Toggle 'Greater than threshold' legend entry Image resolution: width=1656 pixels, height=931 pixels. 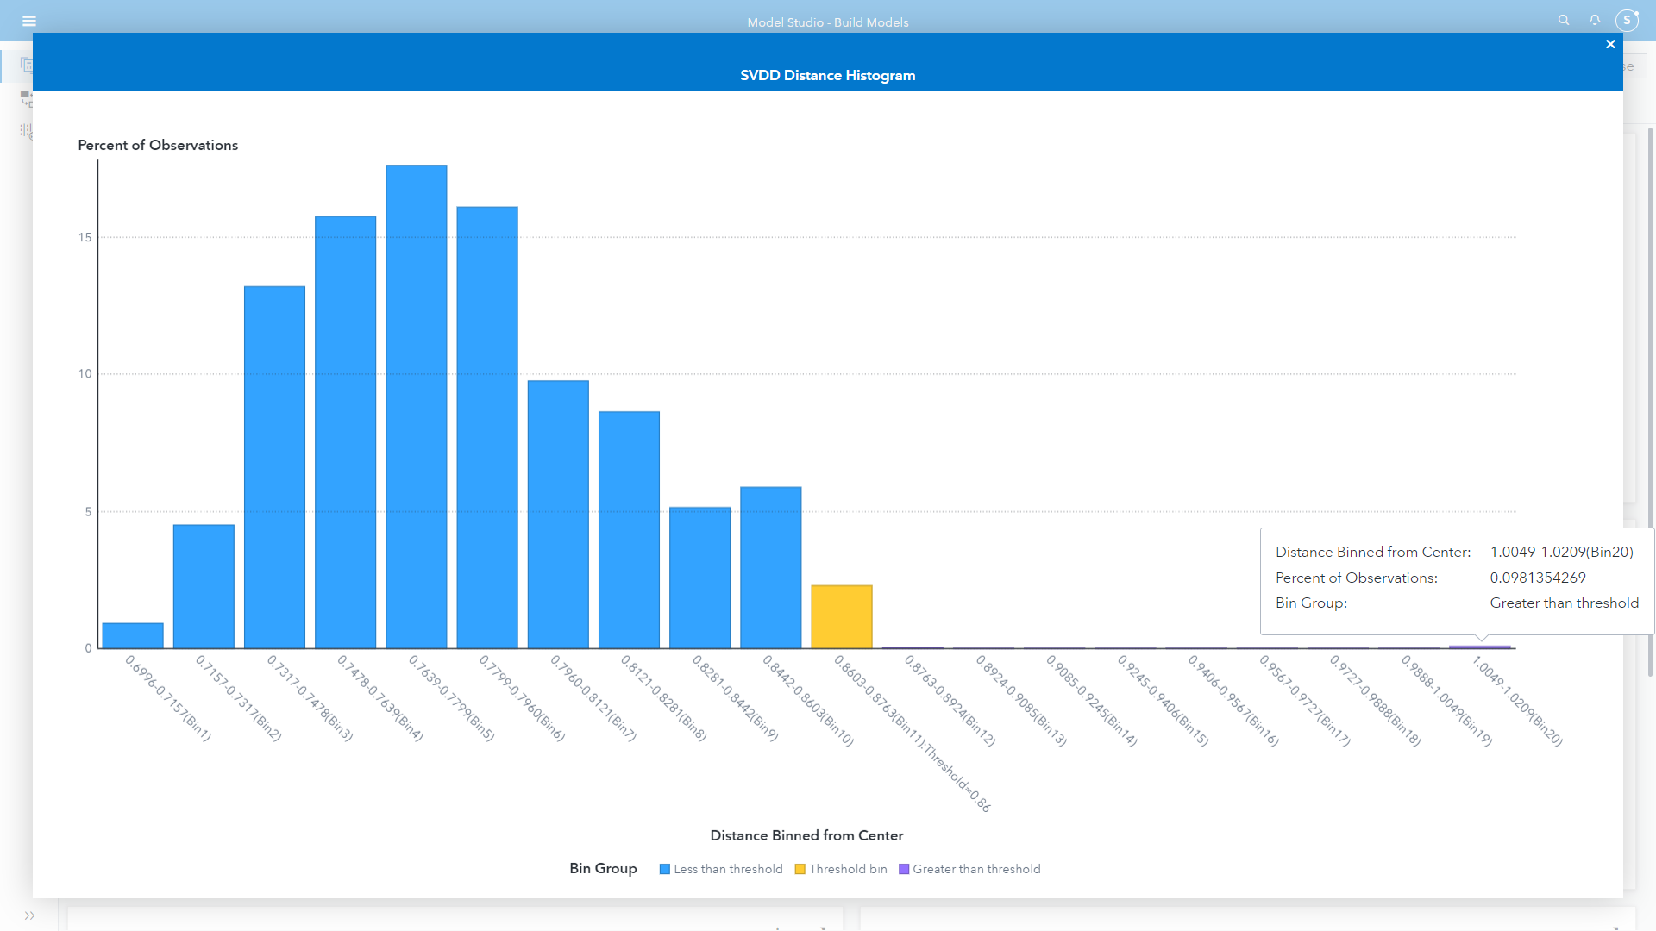tap(976, 869)
